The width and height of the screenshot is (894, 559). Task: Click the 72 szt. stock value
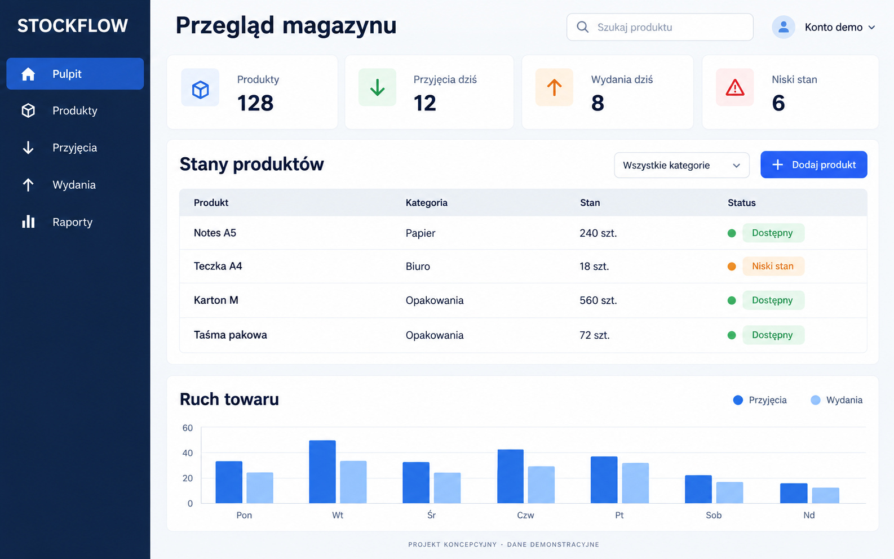(x=595, y=335)
